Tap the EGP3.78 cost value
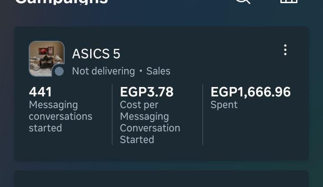The image size is (323, 187). 147,92
